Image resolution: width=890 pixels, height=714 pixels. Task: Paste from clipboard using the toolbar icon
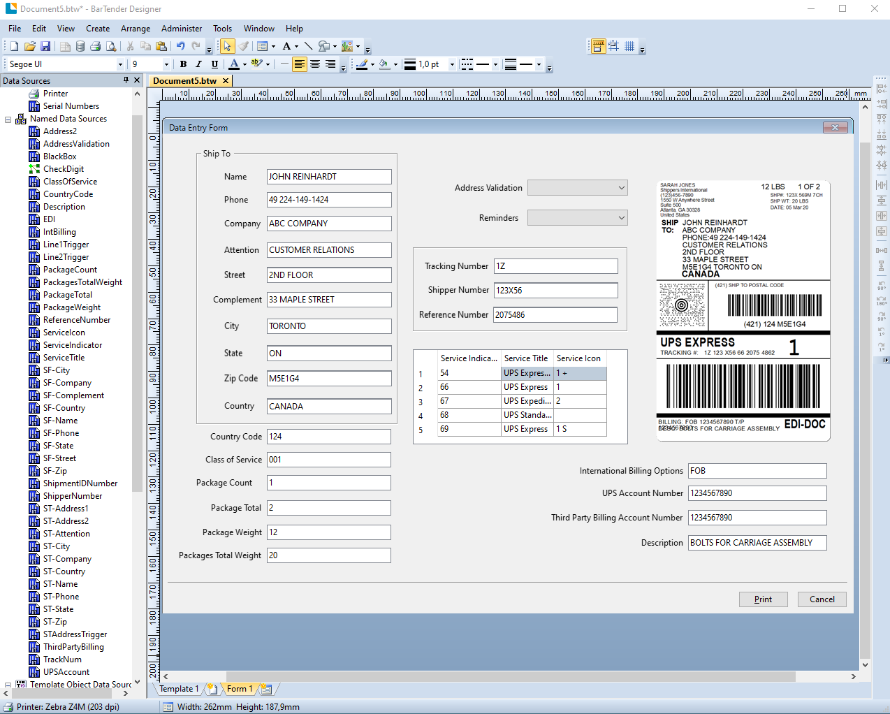[161, 46]
